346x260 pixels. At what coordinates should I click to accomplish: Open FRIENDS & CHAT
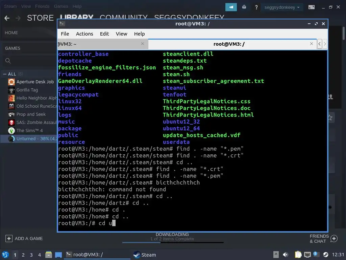click(319, 239)
